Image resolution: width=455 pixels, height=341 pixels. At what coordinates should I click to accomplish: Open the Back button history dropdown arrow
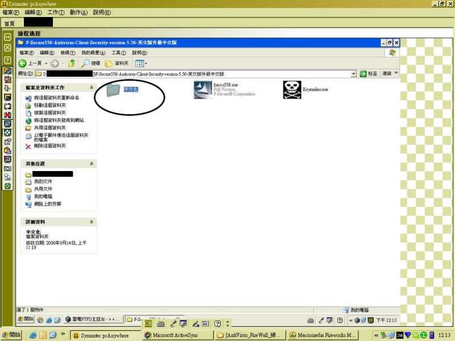(x=46, y=63)
